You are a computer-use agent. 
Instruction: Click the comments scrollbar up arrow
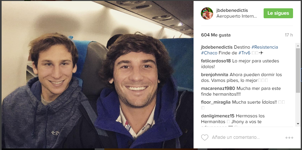298,46
